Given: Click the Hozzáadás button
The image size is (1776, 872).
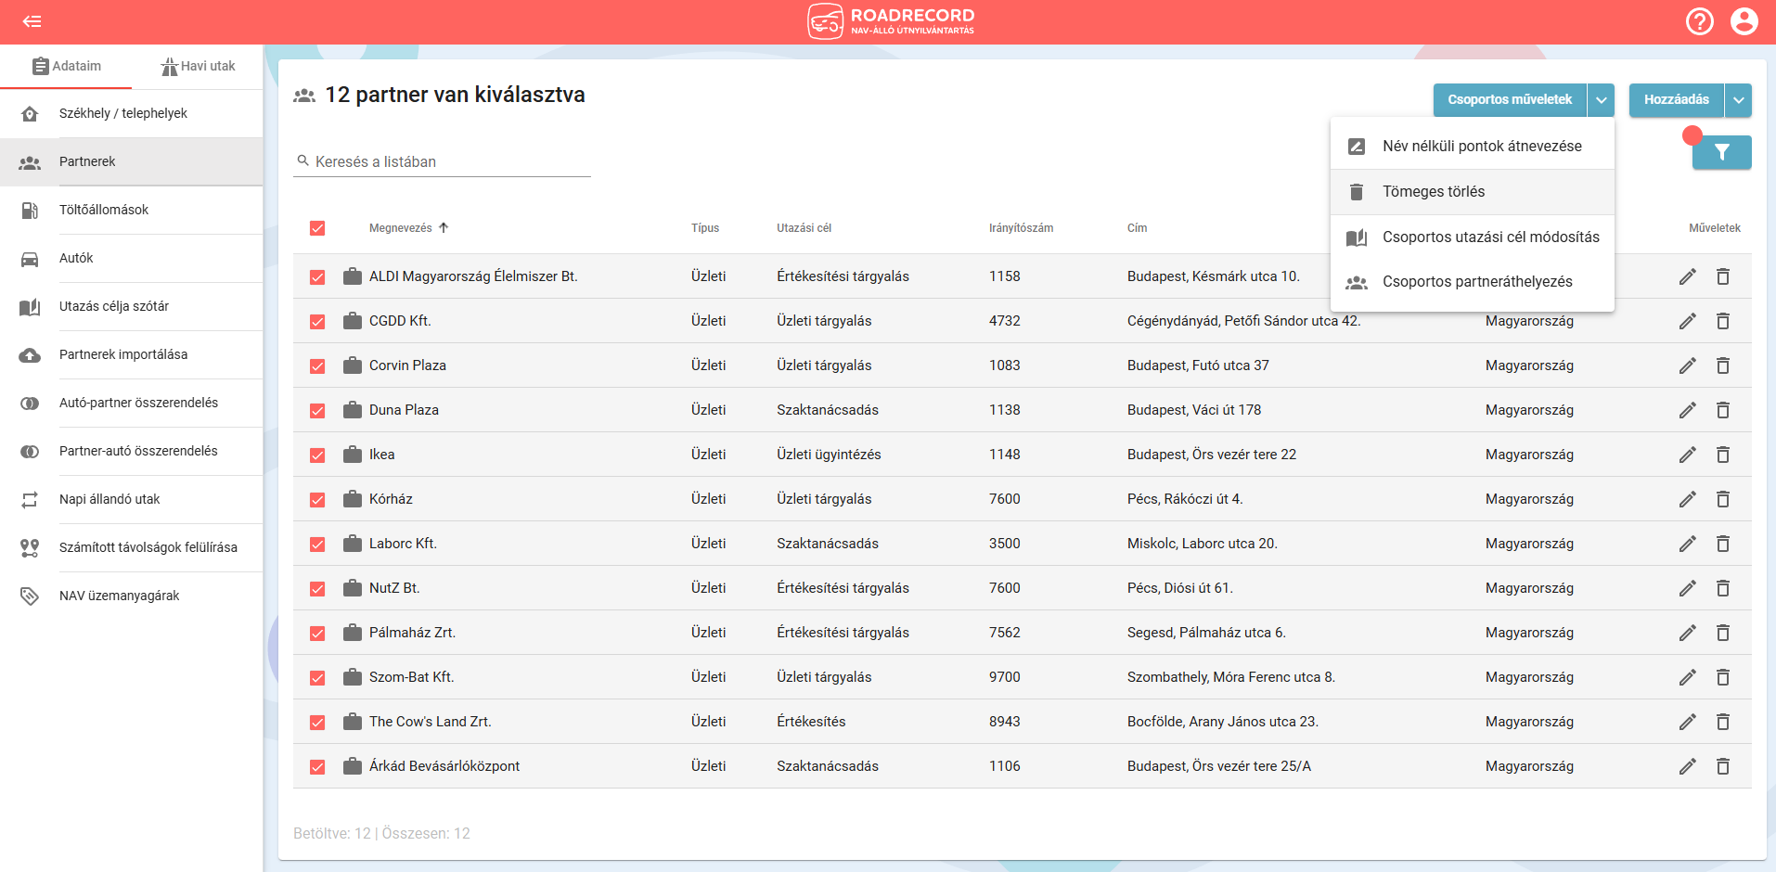Looking at the screenshot, I should (x=1676, y=100).
